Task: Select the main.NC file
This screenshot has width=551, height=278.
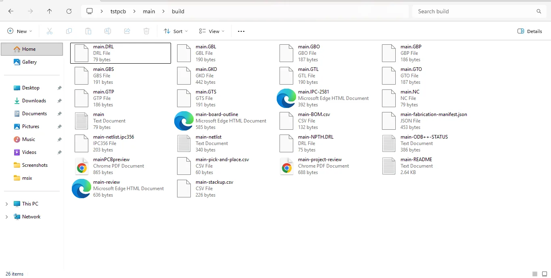Action: coord(428,98)
